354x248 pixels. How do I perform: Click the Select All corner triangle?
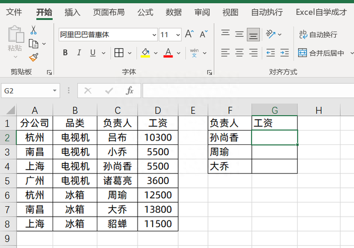tap(11, 110)
